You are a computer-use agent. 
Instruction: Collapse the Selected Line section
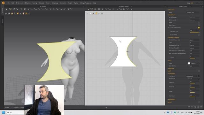pyautogui.click(x=167, y=15)
